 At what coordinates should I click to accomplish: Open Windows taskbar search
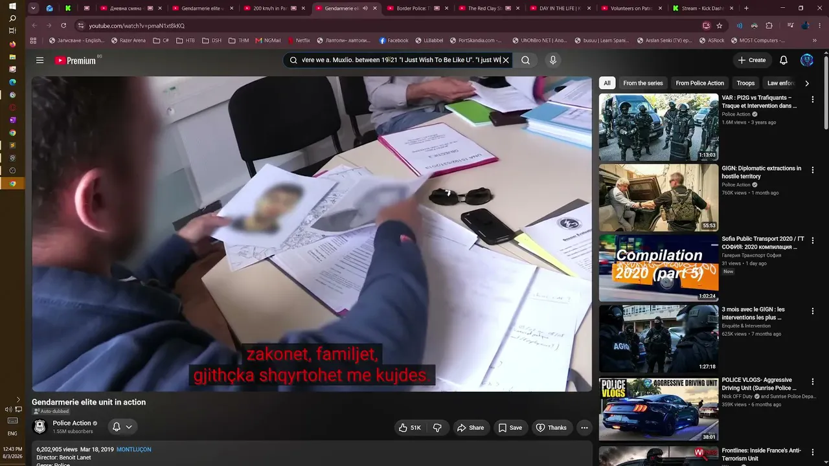12,19
